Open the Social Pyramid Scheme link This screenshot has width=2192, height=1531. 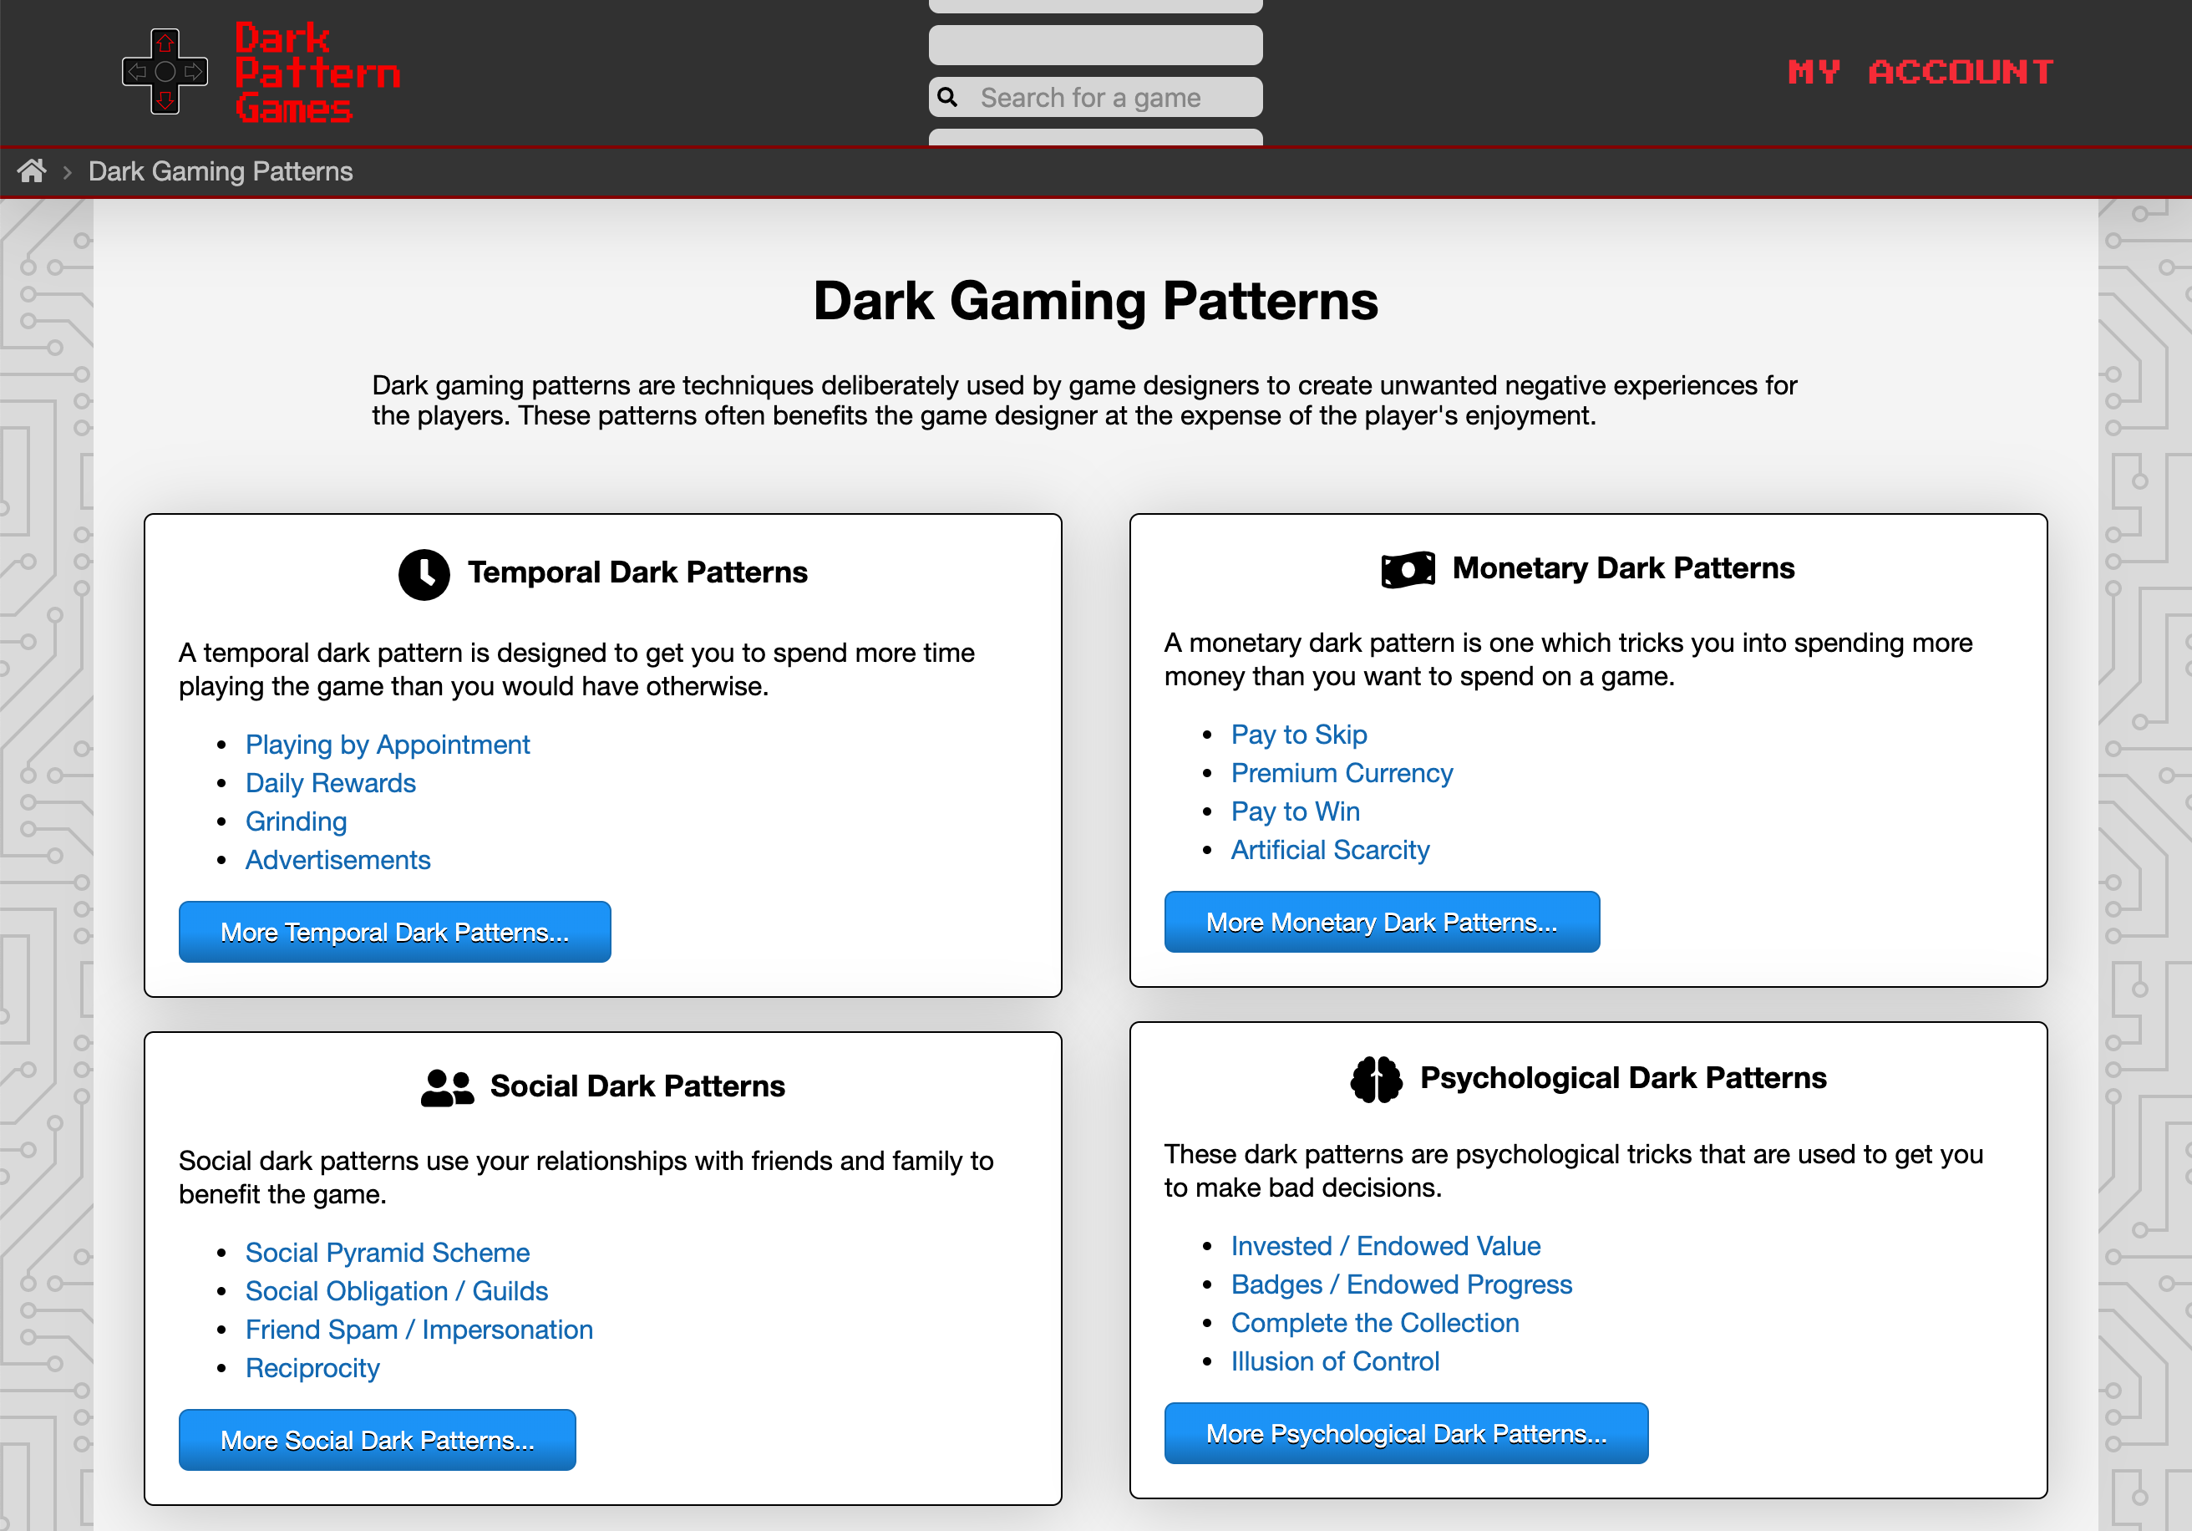pyautogui.click(x=388, y=1252)
